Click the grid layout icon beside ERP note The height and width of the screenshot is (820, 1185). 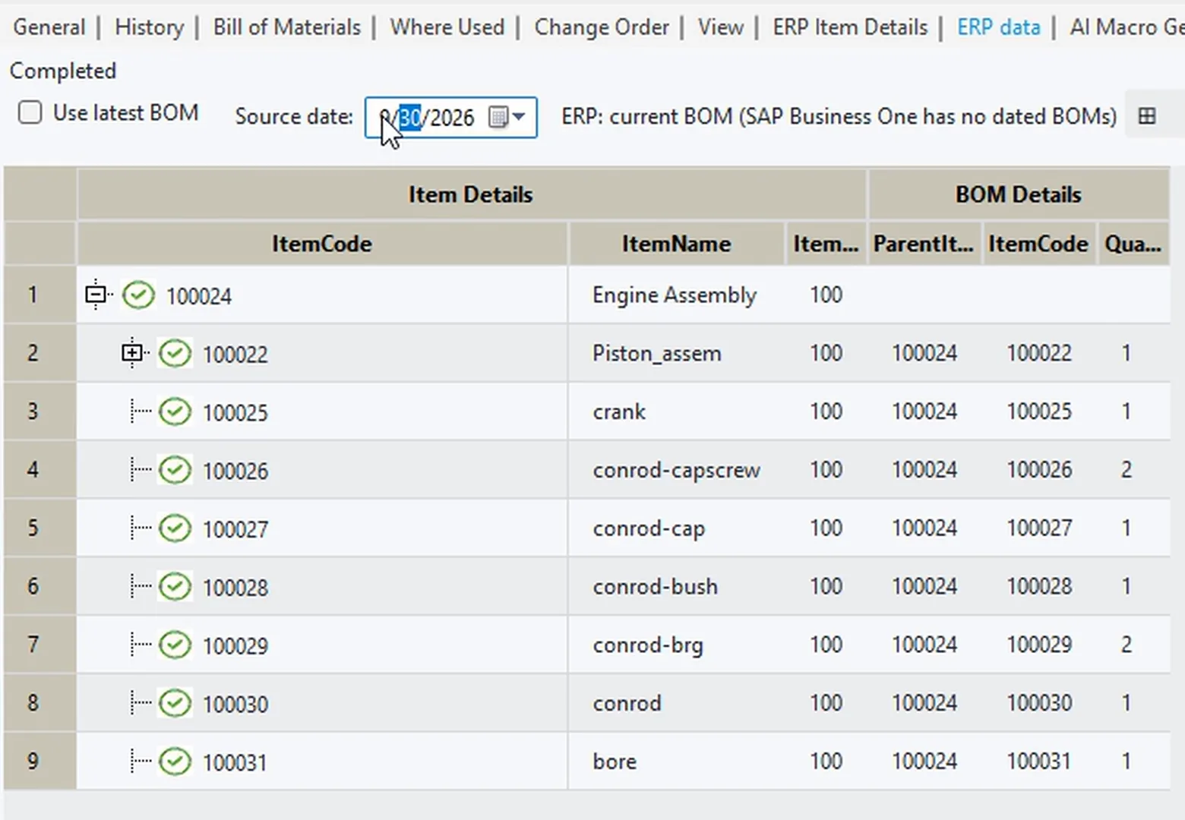pyautogui.click(x=1147, y=116)
